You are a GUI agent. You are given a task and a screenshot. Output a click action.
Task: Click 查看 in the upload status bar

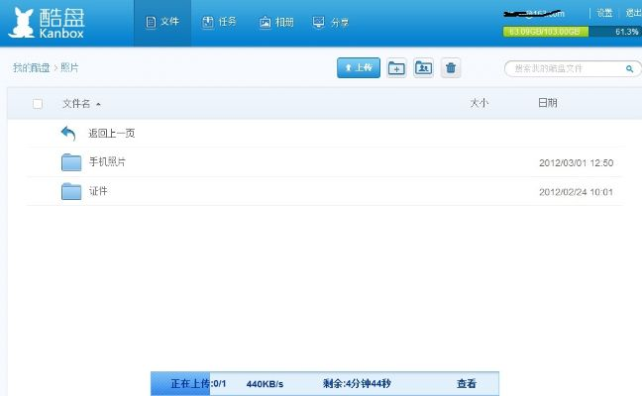pyautogui.click(x=467, y=384)
